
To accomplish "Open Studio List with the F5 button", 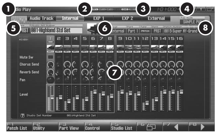I will click(123, 126).
